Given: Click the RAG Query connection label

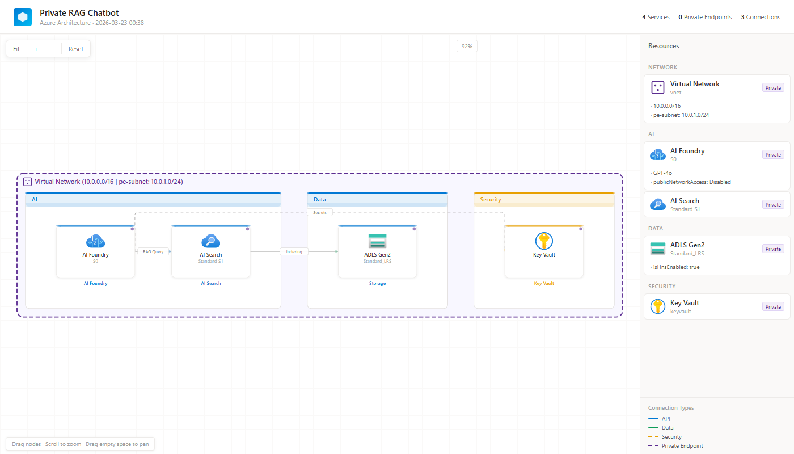Looking at the screenshot, I should (x=153, y=251).
